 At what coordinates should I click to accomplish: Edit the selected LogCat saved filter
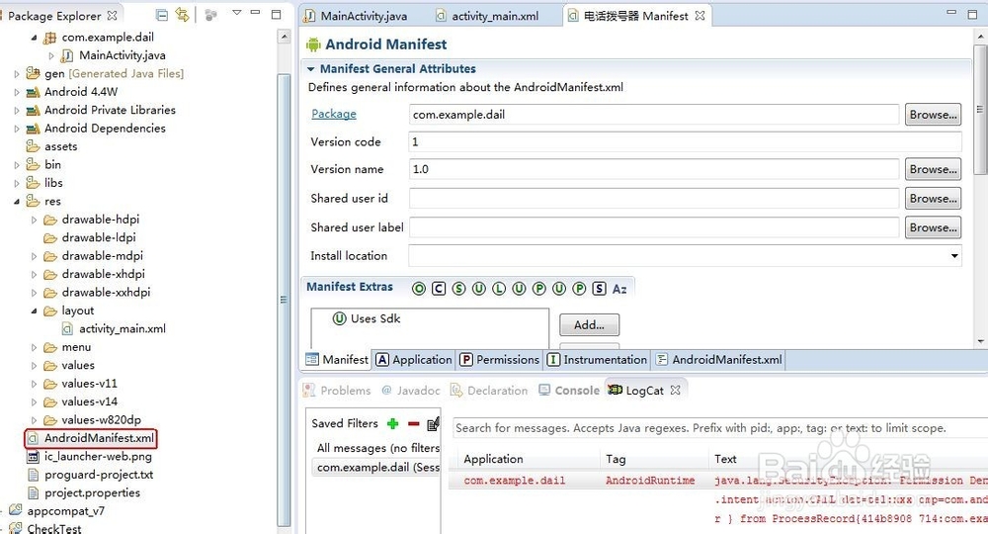pos(433,423)
